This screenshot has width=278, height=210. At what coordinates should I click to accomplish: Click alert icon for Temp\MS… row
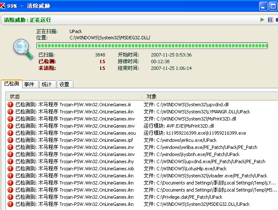[10, 190]
